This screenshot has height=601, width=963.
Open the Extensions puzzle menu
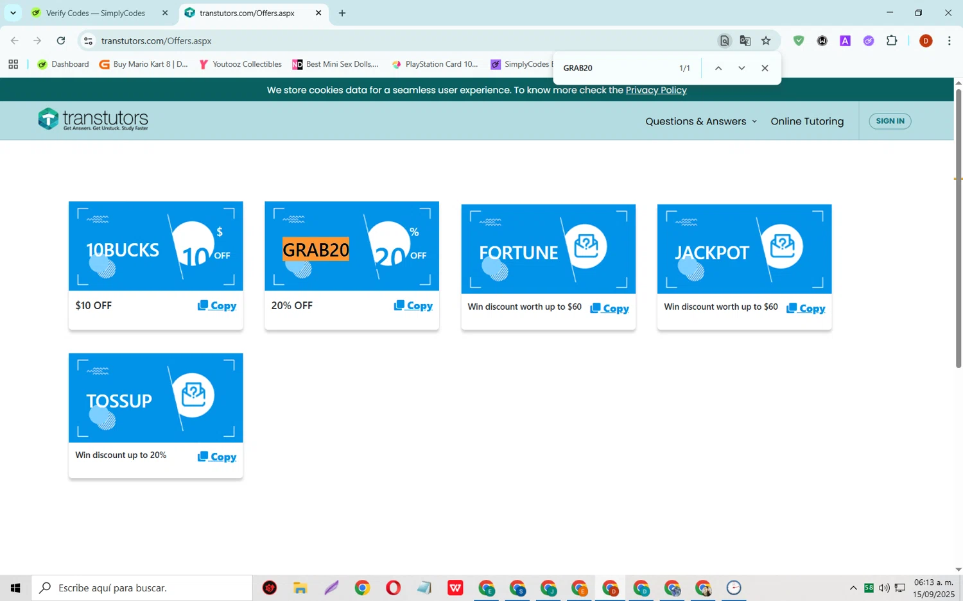(x=892, y=40)
